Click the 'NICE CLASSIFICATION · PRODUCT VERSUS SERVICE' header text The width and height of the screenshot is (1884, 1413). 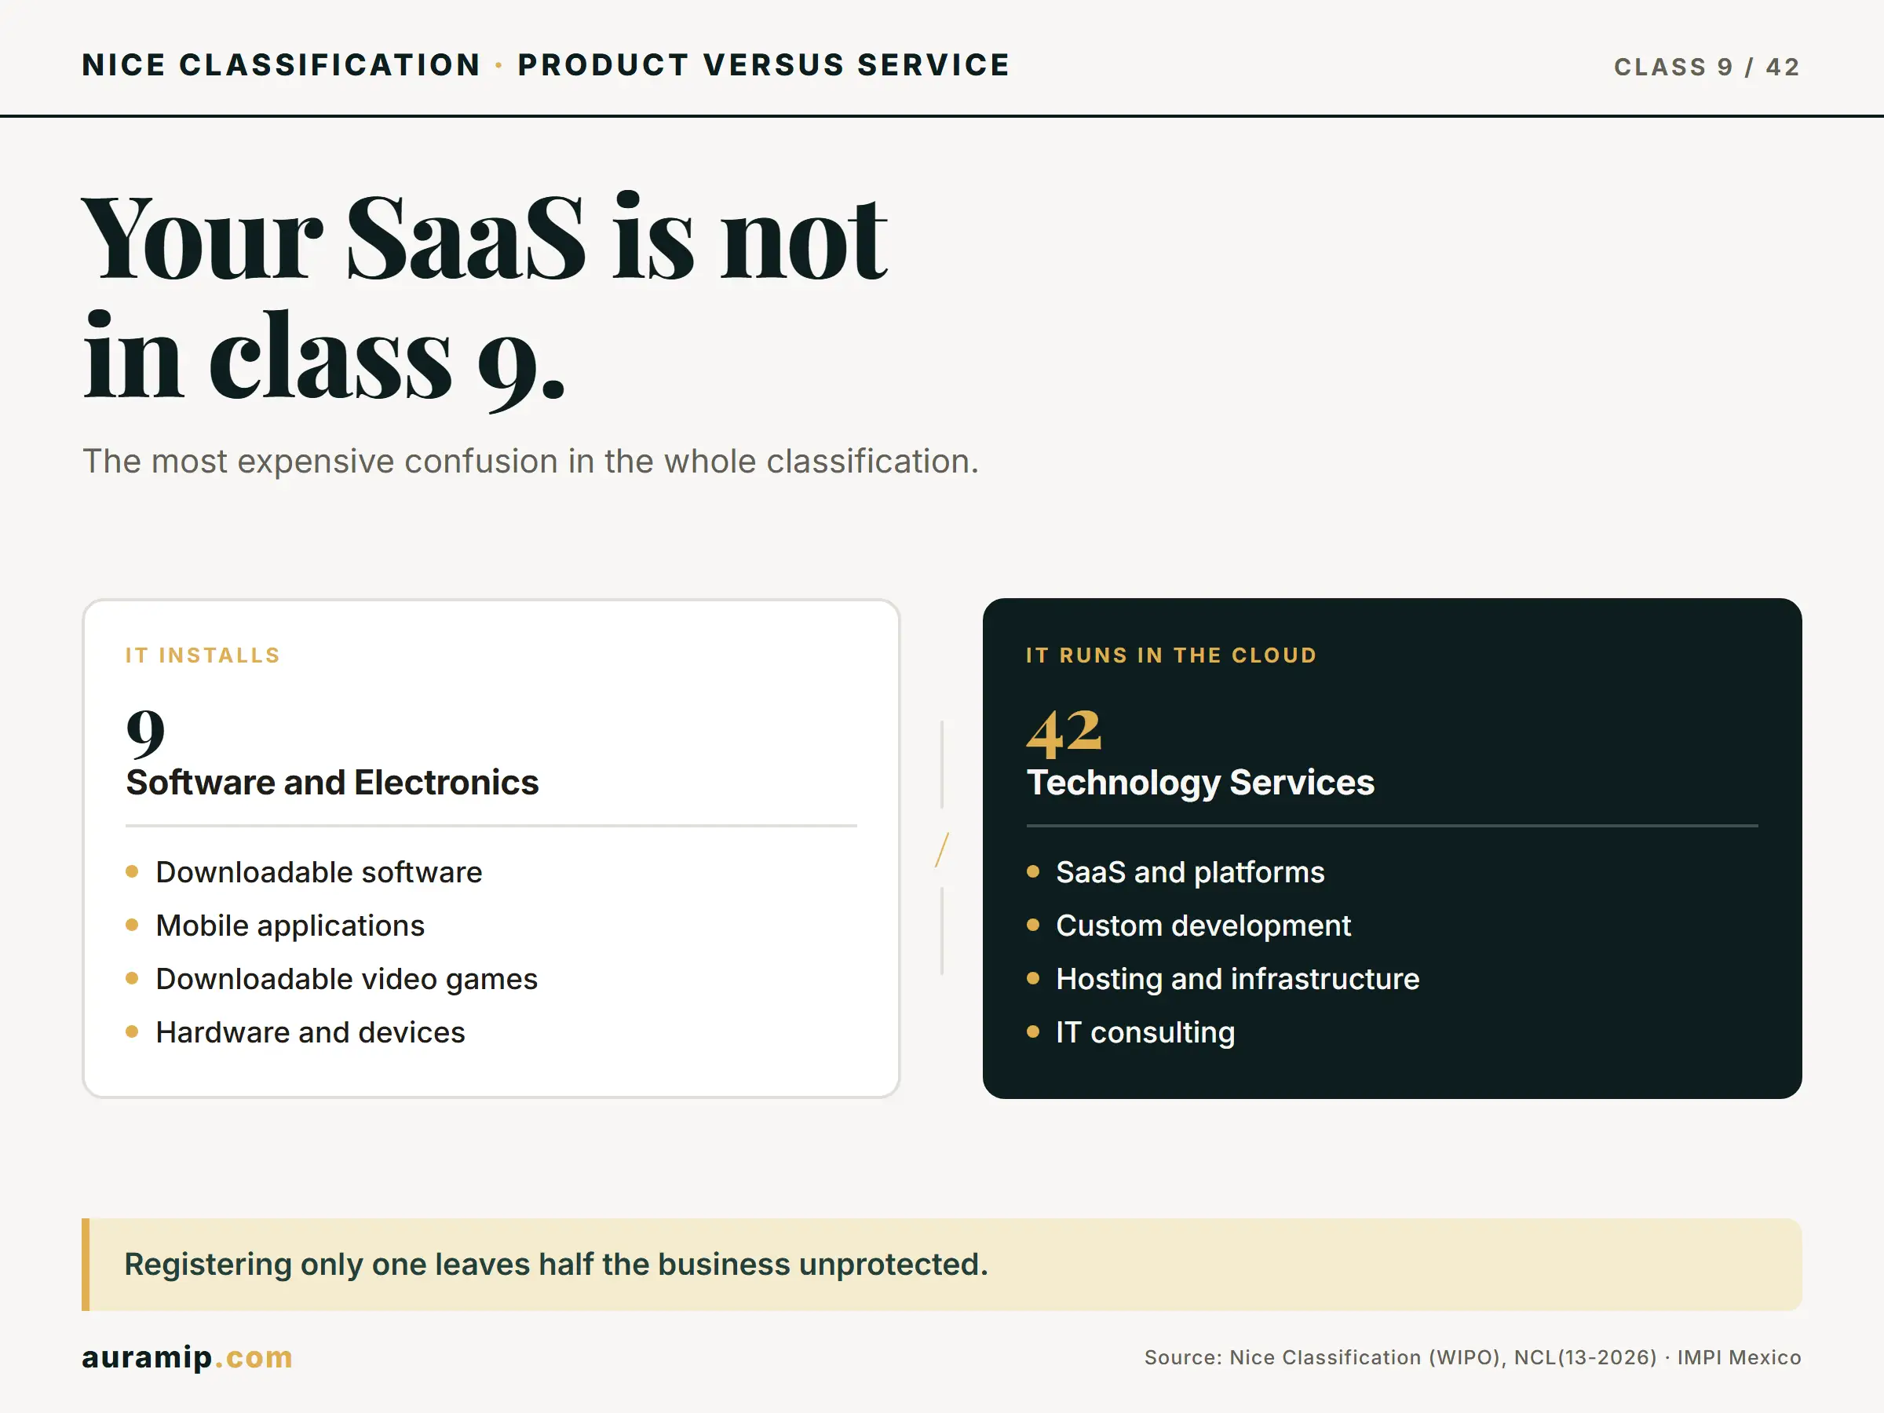(546, 66)
